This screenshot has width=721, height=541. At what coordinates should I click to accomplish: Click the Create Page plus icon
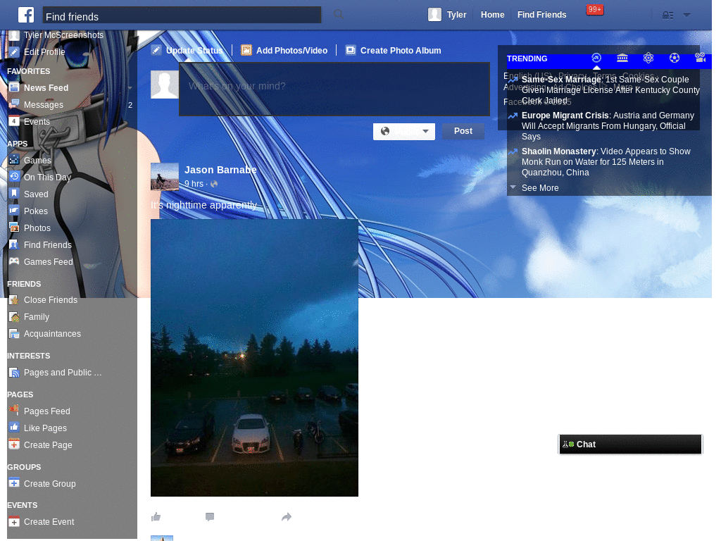click(14, 444)
